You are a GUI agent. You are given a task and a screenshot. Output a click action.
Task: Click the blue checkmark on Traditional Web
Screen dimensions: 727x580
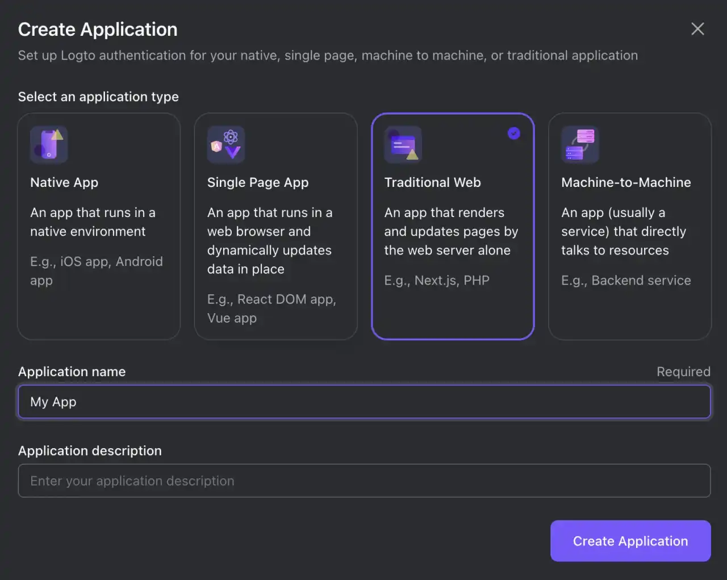click(514, 133)
